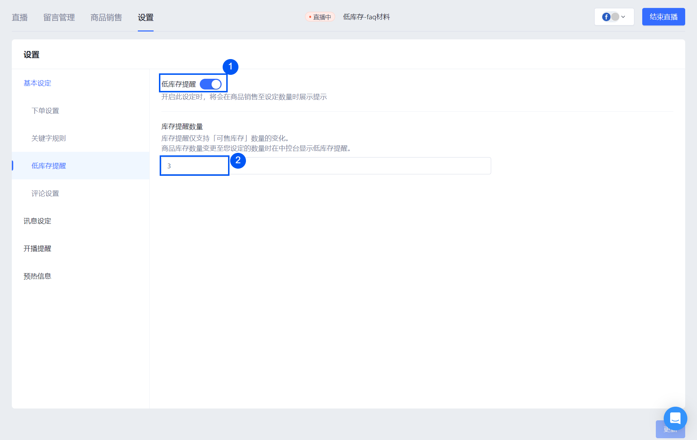This screenshot has width=697, height=440.
Task: Select 下单设置 in the sidebar
Action: [x=45, y=111]
